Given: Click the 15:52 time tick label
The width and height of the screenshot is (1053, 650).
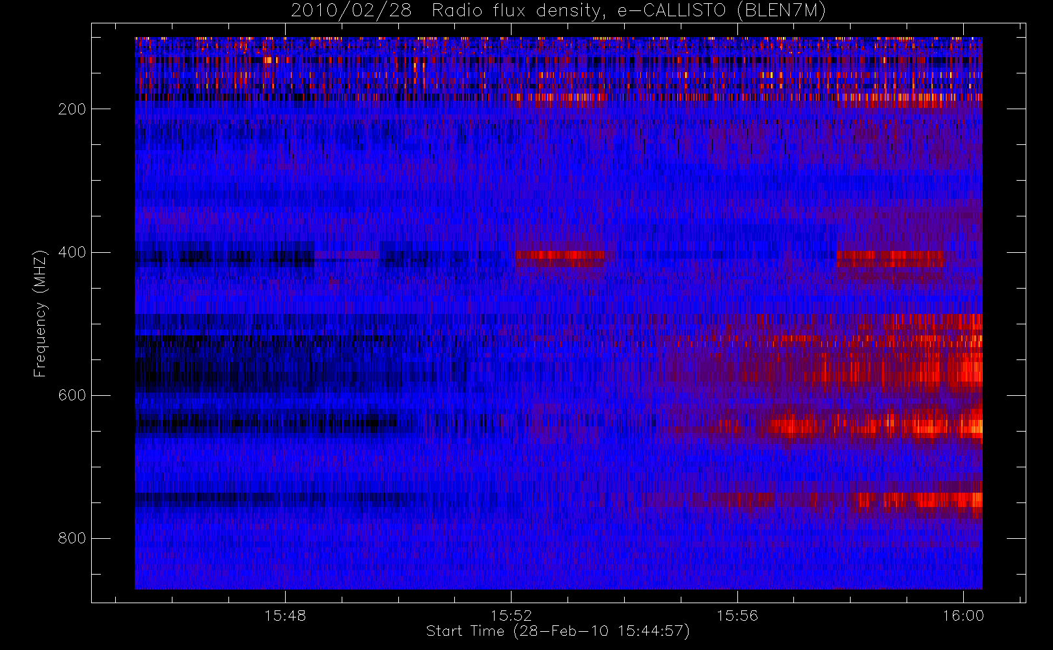Looking at the screenshot, I should [511, 616].
